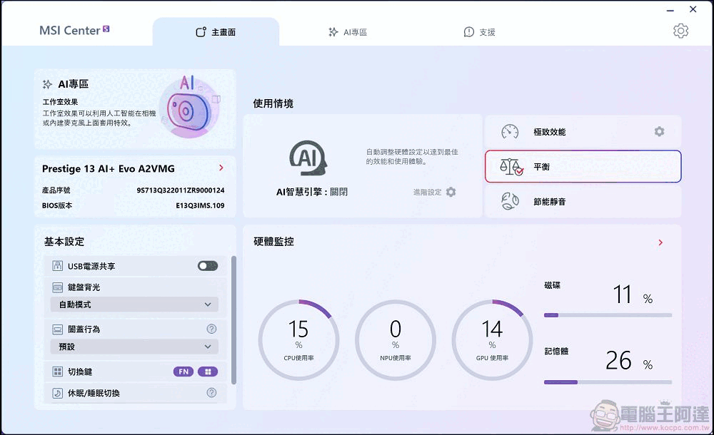Select Windows key option for 切換鍵
714x435 pixels.
(x=208, y=372)
